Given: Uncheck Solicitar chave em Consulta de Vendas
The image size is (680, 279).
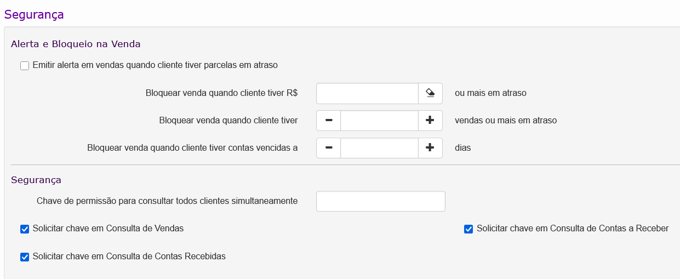Looking at the screenshot, I should click(x=25, y=229).
